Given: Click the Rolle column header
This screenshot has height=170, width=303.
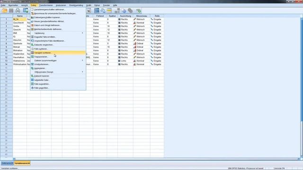Looking at the screenshot, I should (157, 16).
